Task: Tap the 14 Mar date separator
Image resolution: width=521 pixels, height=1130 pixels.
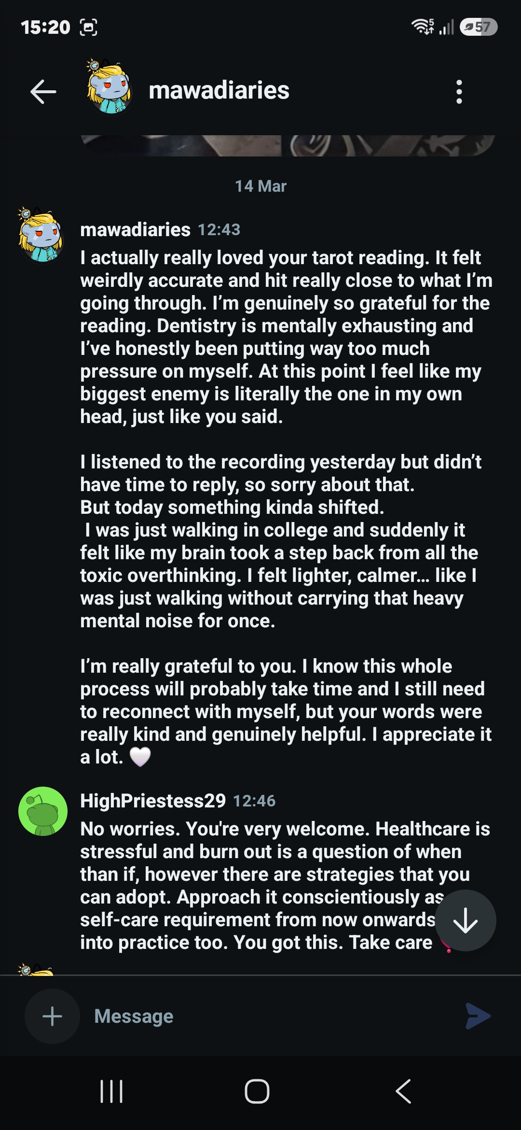Action: pyautogui.click(x=260, y=186)
